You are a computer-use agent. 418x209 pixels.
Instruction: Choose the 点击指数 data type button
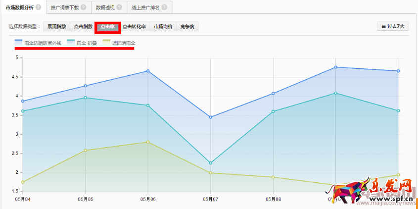pyautogui.click(x=83, y=26)
